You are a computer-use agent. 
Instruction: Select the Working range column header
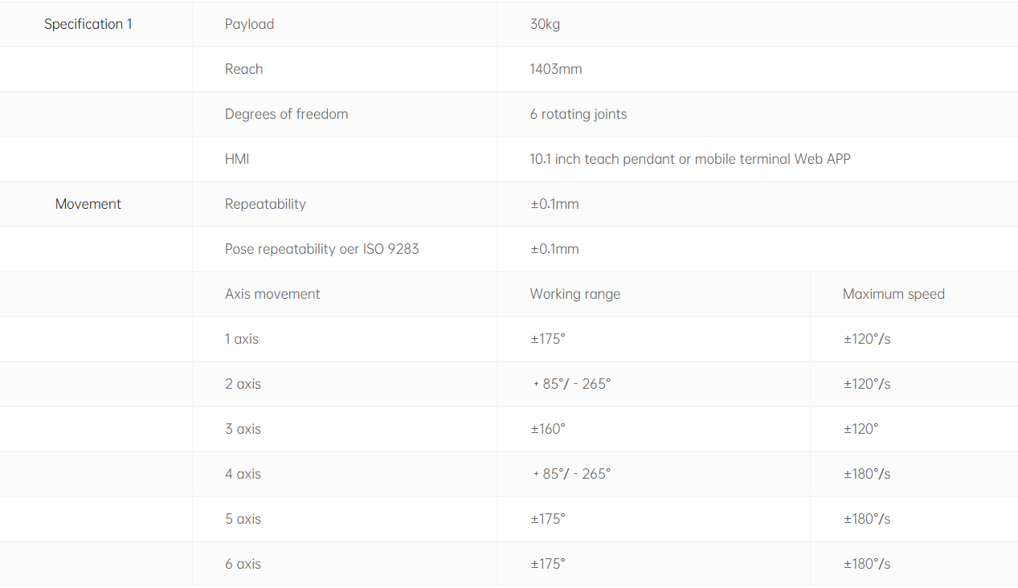coord(575,294)
